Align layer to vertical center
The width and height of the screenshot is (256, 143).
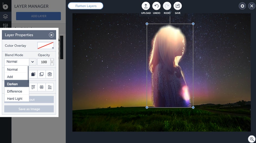[x=41, y=87]
